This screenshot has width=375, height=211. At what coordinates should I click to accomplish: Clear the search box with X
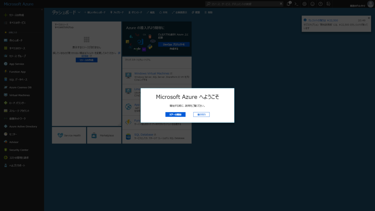point(281,4)
